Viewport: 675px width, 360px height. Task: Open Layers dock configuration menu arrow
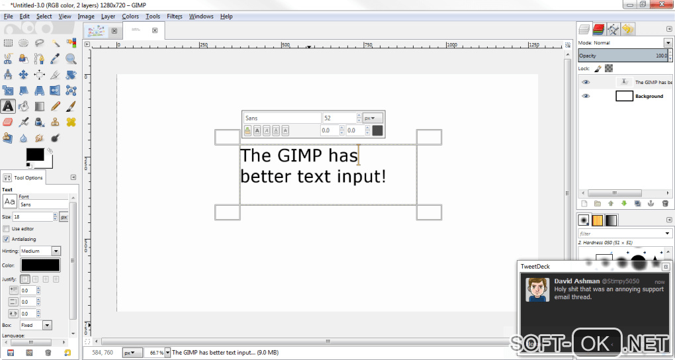tap(669, 29)
